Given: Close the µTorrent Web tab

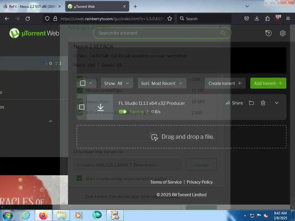Looking at the screenshot, I should coord(124,6).
